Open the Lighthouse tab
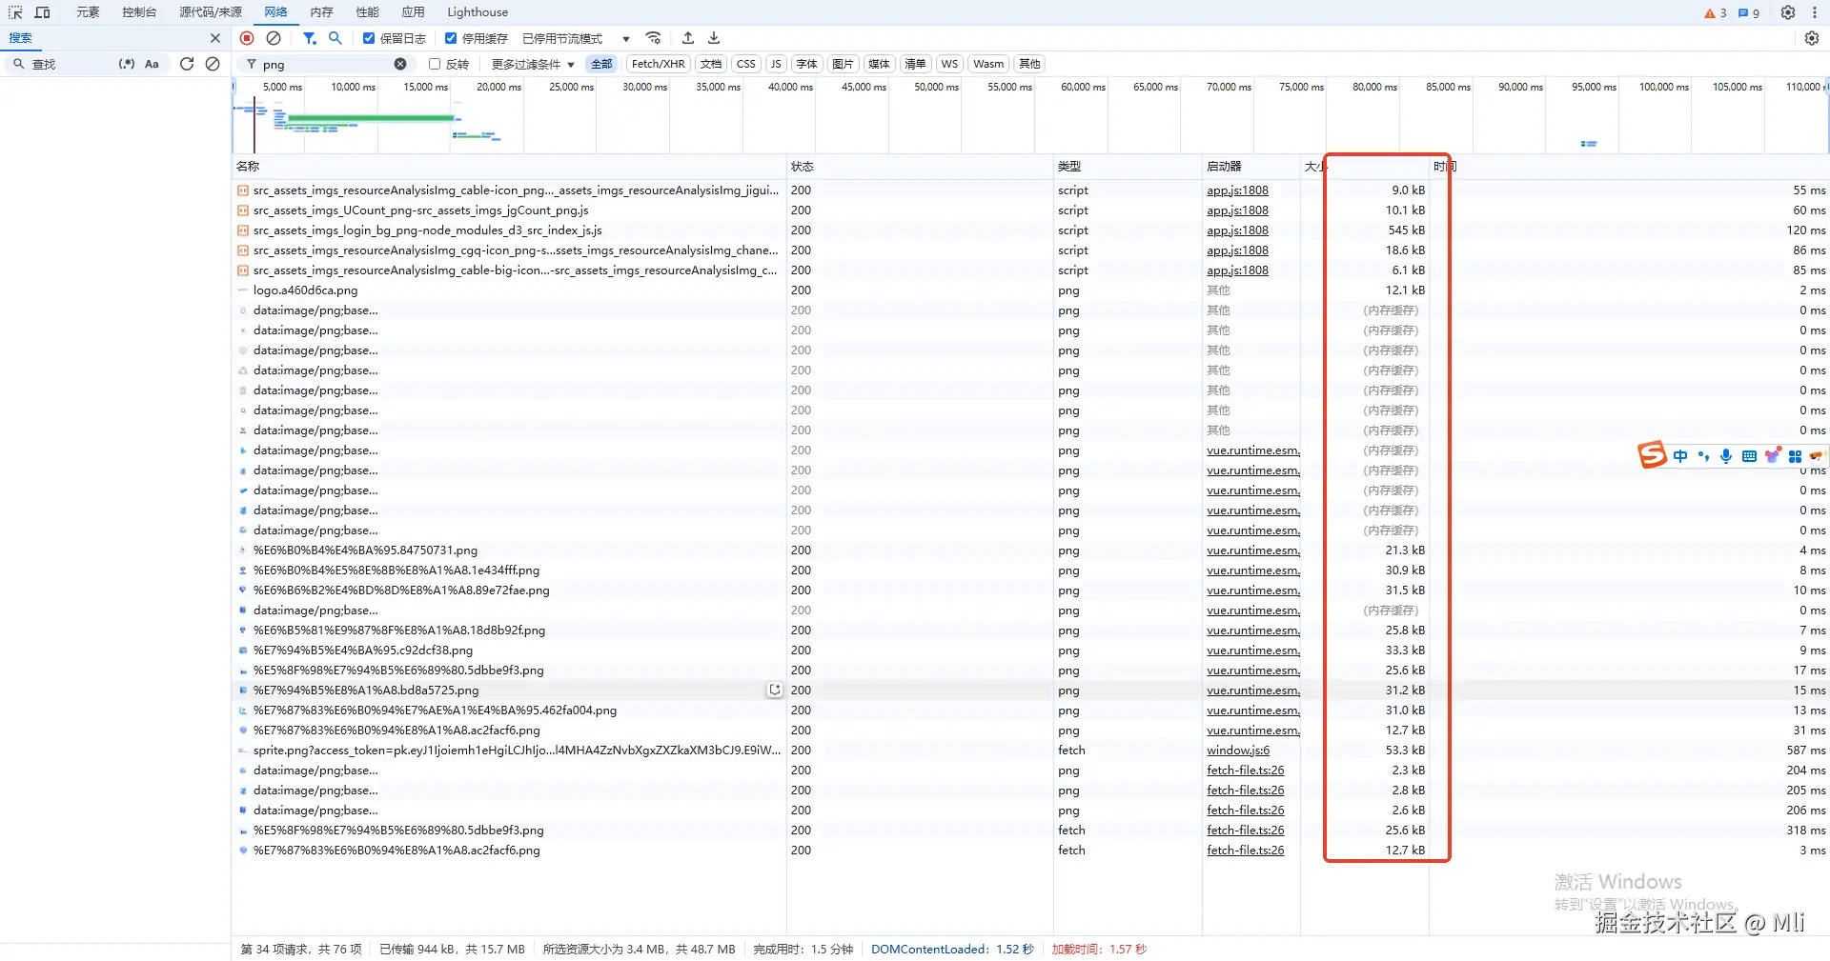 pos(478,12)
